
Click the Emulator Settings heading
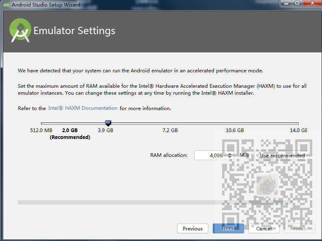pos(74,30)
